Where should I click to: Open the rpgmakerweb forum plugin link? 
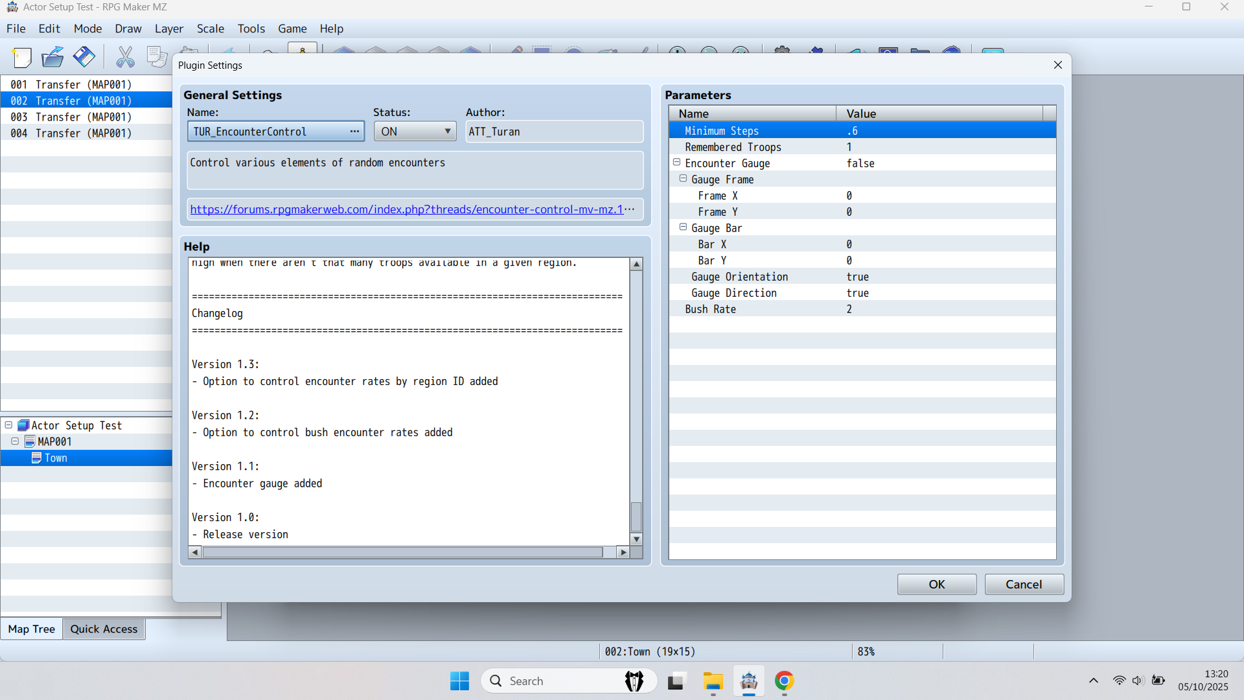point(406,209)
